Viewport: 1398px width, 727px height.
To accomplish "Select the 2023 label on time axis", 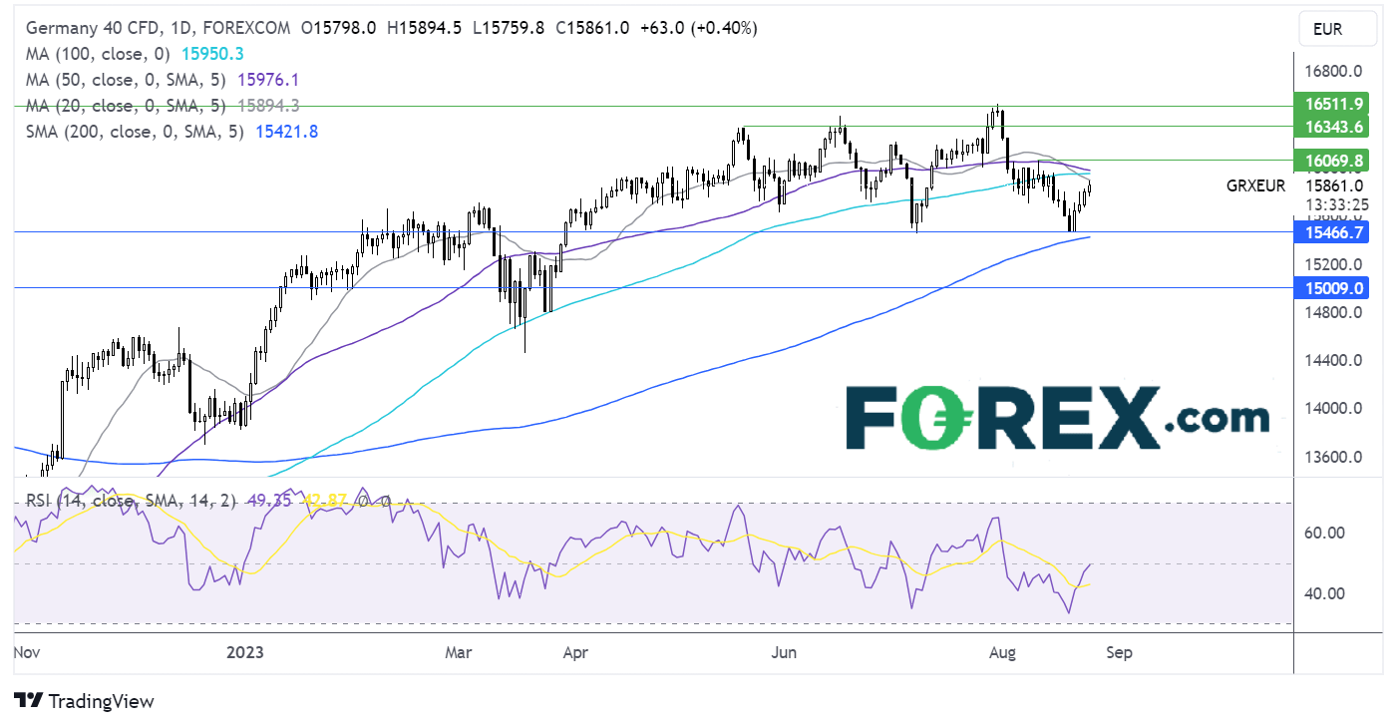I will (x=245, y=653).
